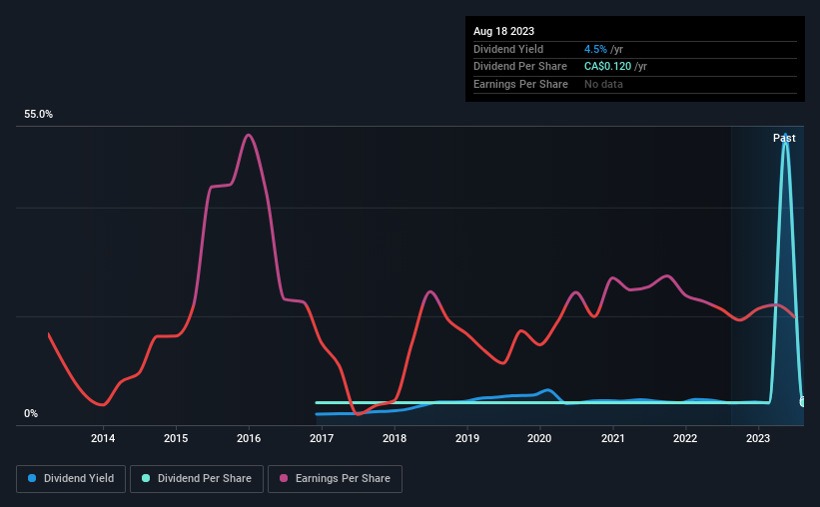Viewport: 820px width, 507px height.
Task: Click the teal Dividend Per Share dot
Action: [x=146, y=478]
